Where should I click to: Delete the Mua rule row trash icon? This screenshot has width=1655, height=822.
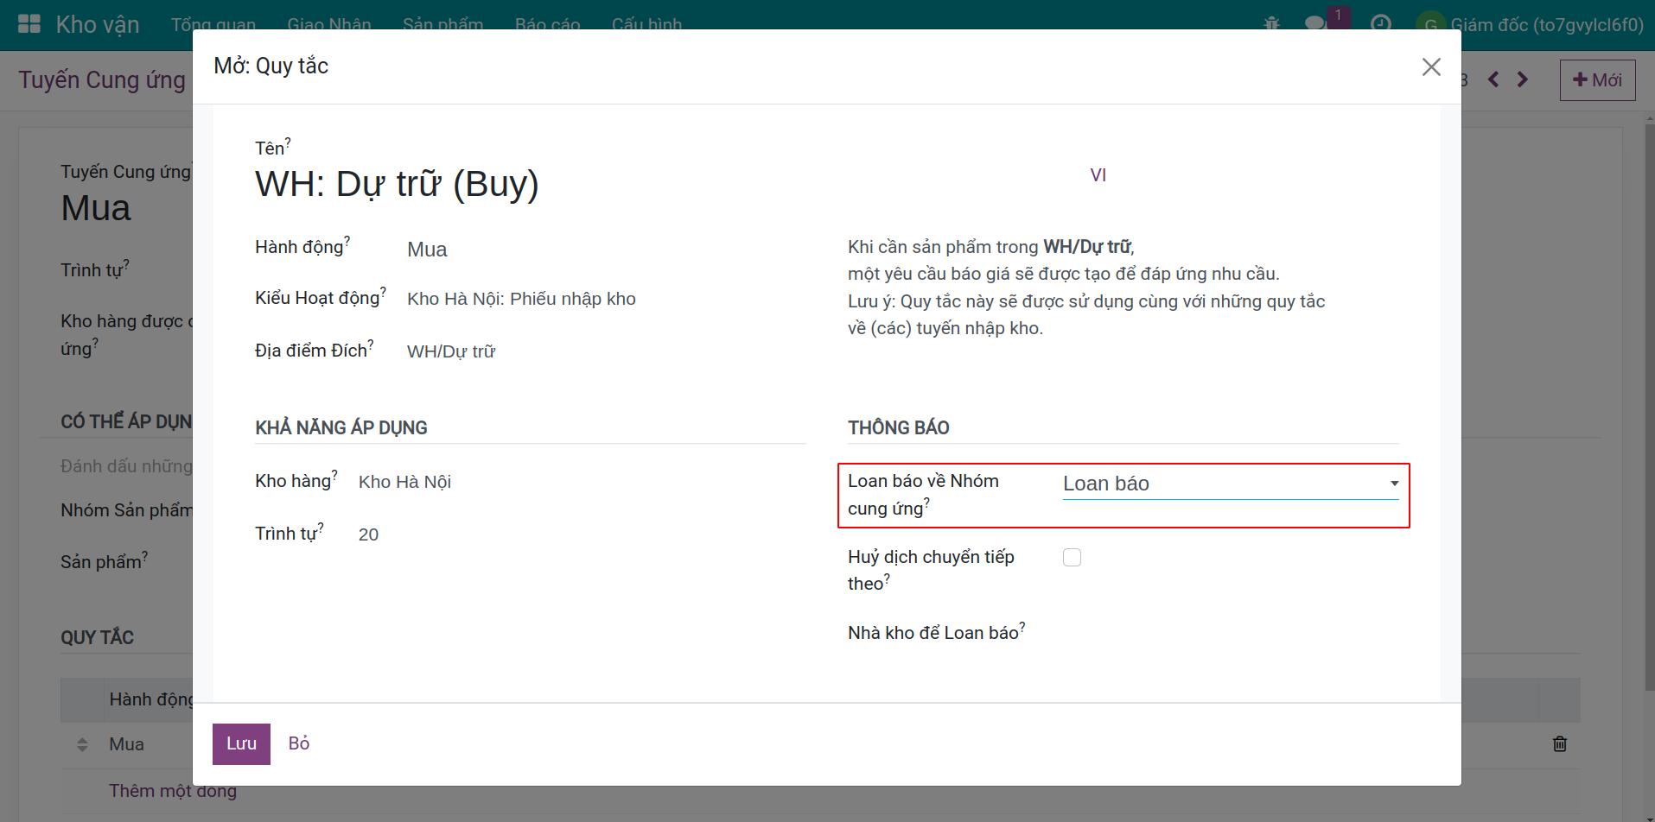point(1560,743)
